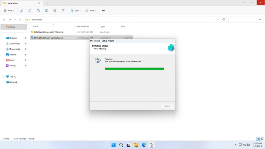
Task: Click the search box in File Explorer
Action: pyautogui.click(x=245, y=19)
